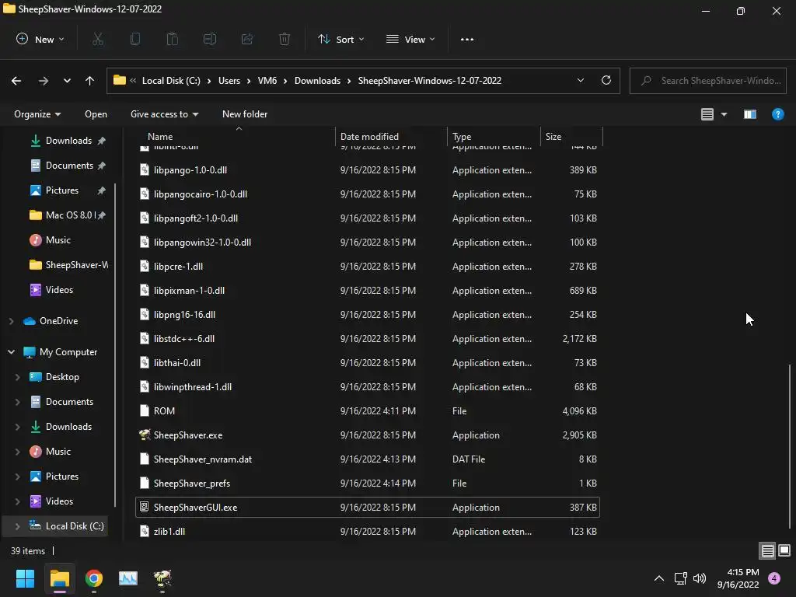Screen dimensions: 796x597
Task: Select the ROM file icon
Action: 144,410
